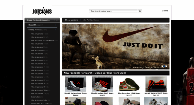
Task: Focus the store search field
Action: (x=113, y=11)
